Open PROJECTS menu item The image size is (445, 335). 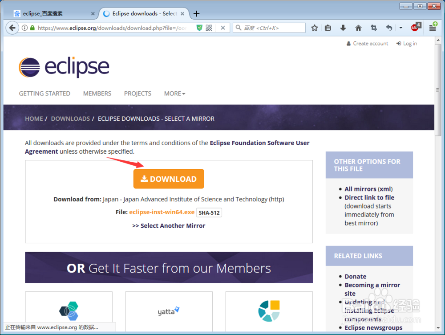138,94
